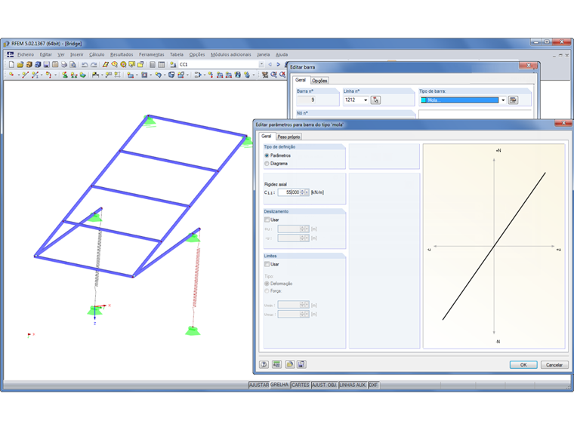Toggle GRELHA in the status bar
The width and height of the screenshot is (574, 430).
click(279, 385)
